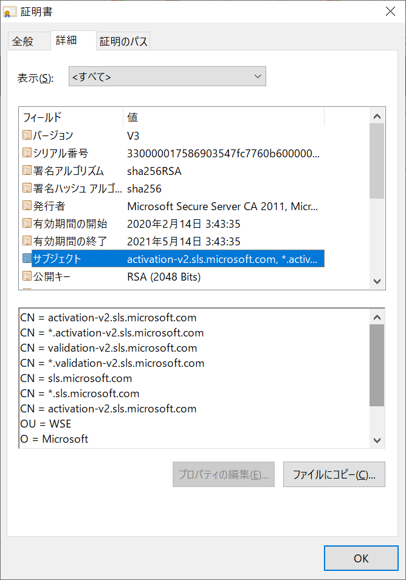
Task: Click the line O = Microsoft
Action: coord(54,439)
